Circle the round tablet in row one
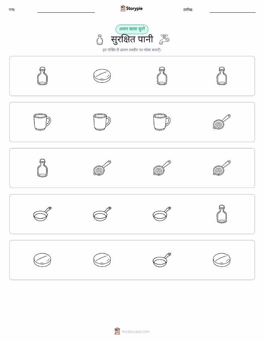 pyautogui.click(x=102, y=76)
